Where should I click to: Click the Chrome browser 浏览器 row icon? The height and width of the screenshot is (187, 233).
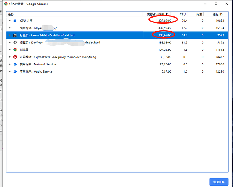pyautogui.click(x=15, y=50)
